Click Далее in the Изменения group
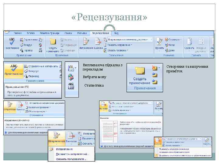 pos(170,50)
